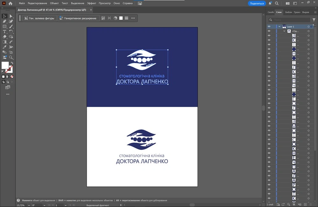Image resolution: width=318 pixels, height=207 pixels.
Task: Click the white Fill color swatch
Action: point(5,65)
